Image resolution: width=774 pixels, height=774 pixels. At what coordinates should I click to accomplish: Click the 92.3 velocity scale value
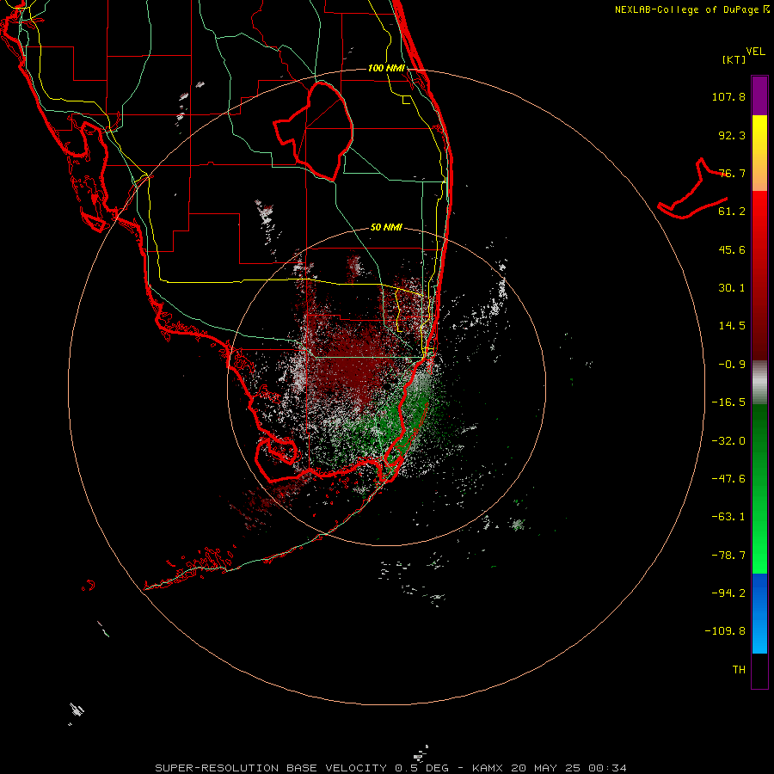[x=732, y=135]
